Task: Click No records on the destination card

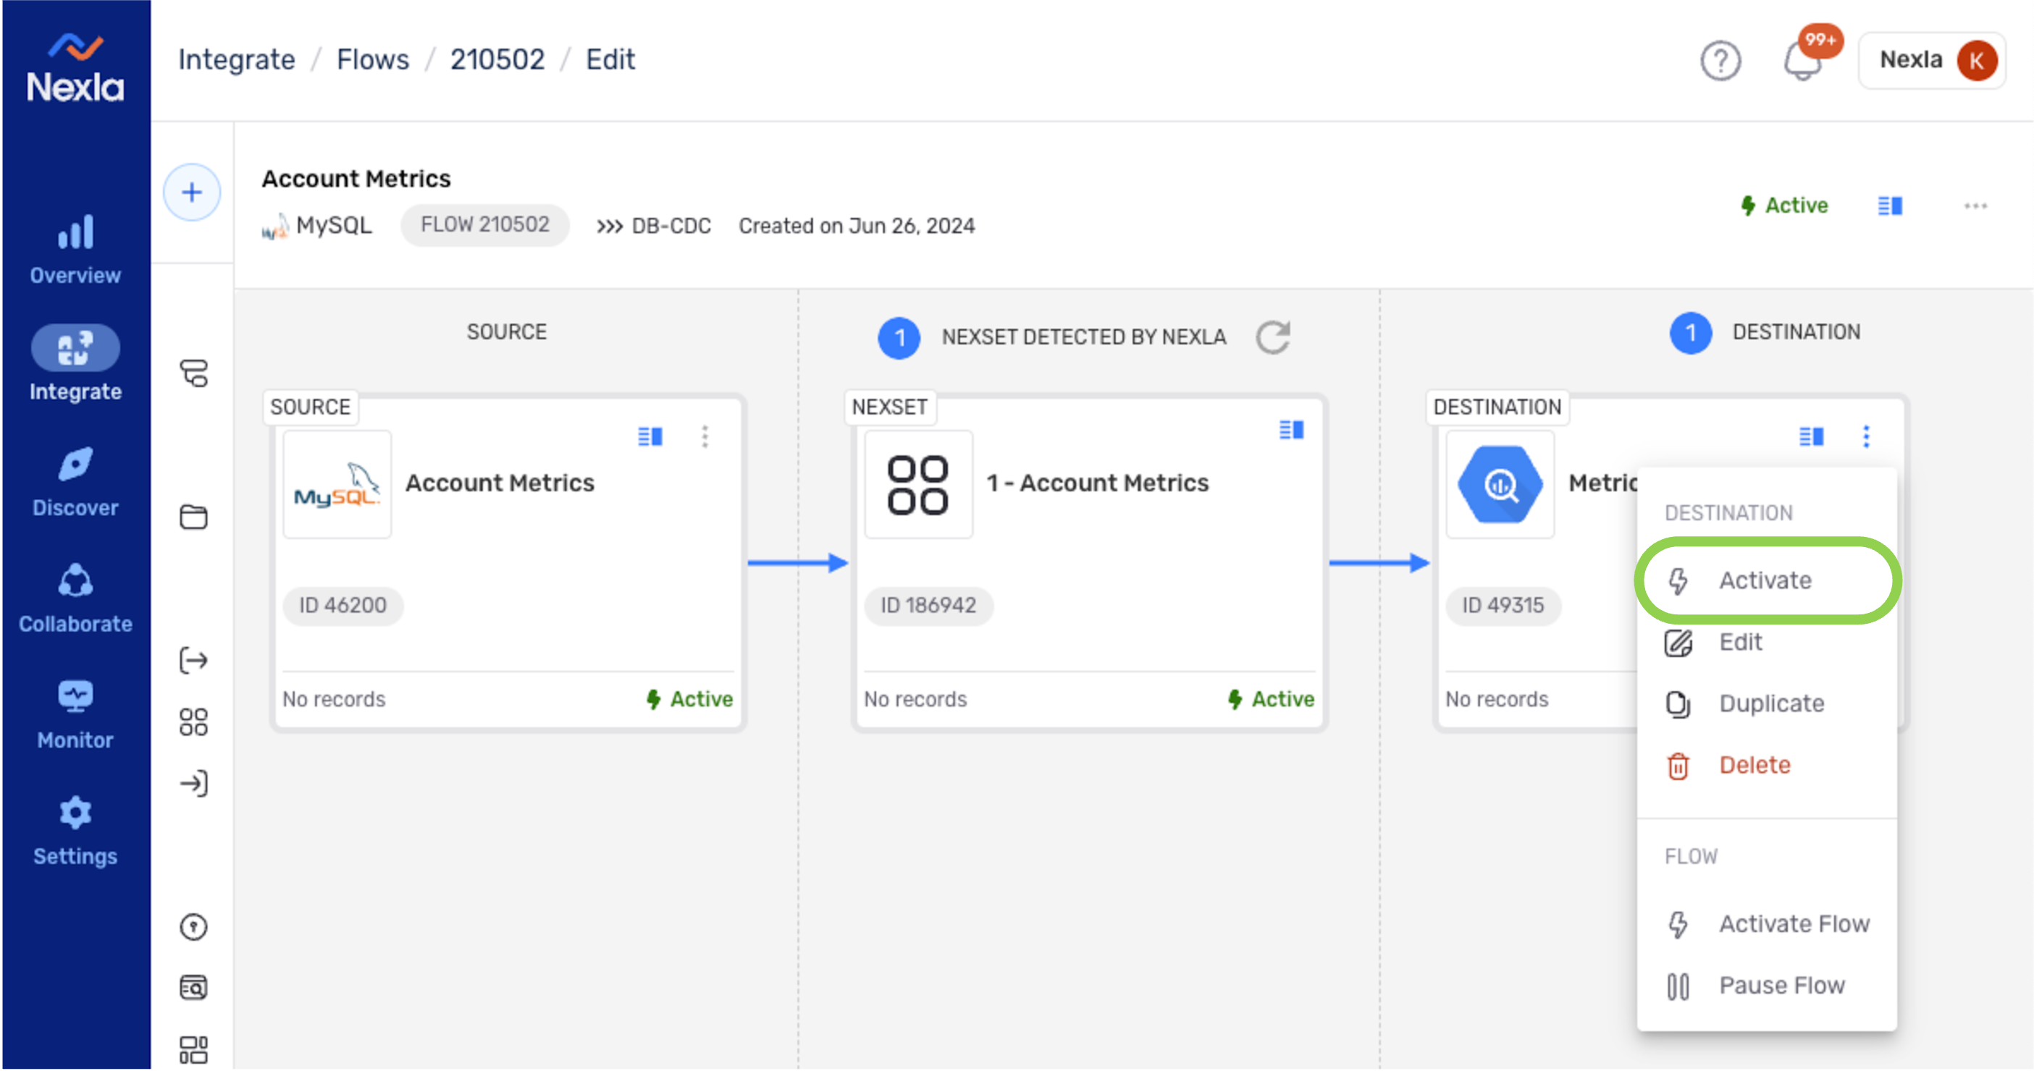Action: click(x=1497, y=700)
